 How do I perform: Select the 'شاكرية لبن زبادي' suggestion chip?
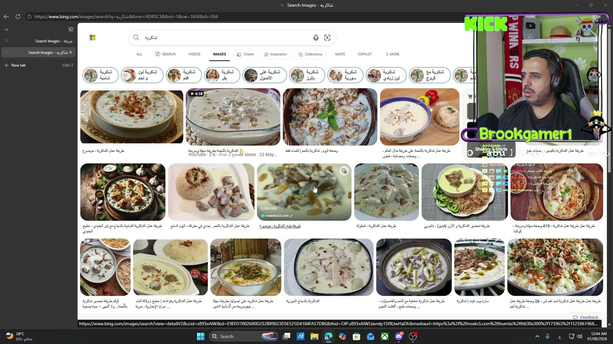pos(386,75)
